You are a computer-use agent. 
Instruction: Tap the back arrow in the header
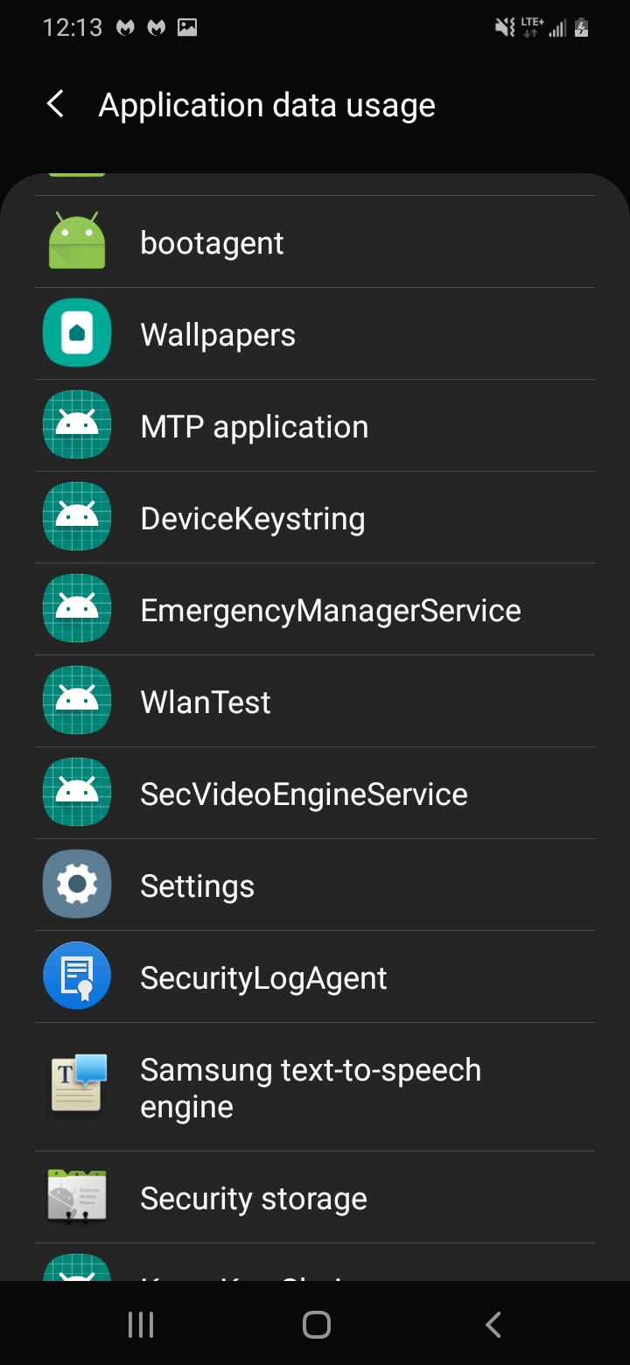(55, 105)
